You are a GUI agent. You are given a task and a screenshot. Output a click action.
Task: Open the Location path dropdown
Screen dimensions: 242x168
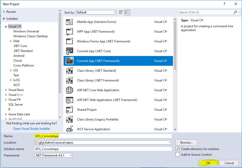[x=170, y=143]
